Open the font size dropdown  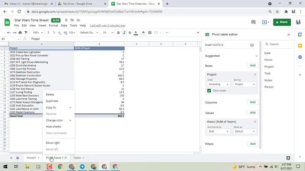[108, 33]
